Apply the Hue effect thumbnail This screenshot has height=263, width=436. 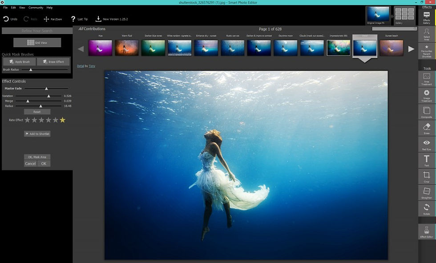point(101,48)
